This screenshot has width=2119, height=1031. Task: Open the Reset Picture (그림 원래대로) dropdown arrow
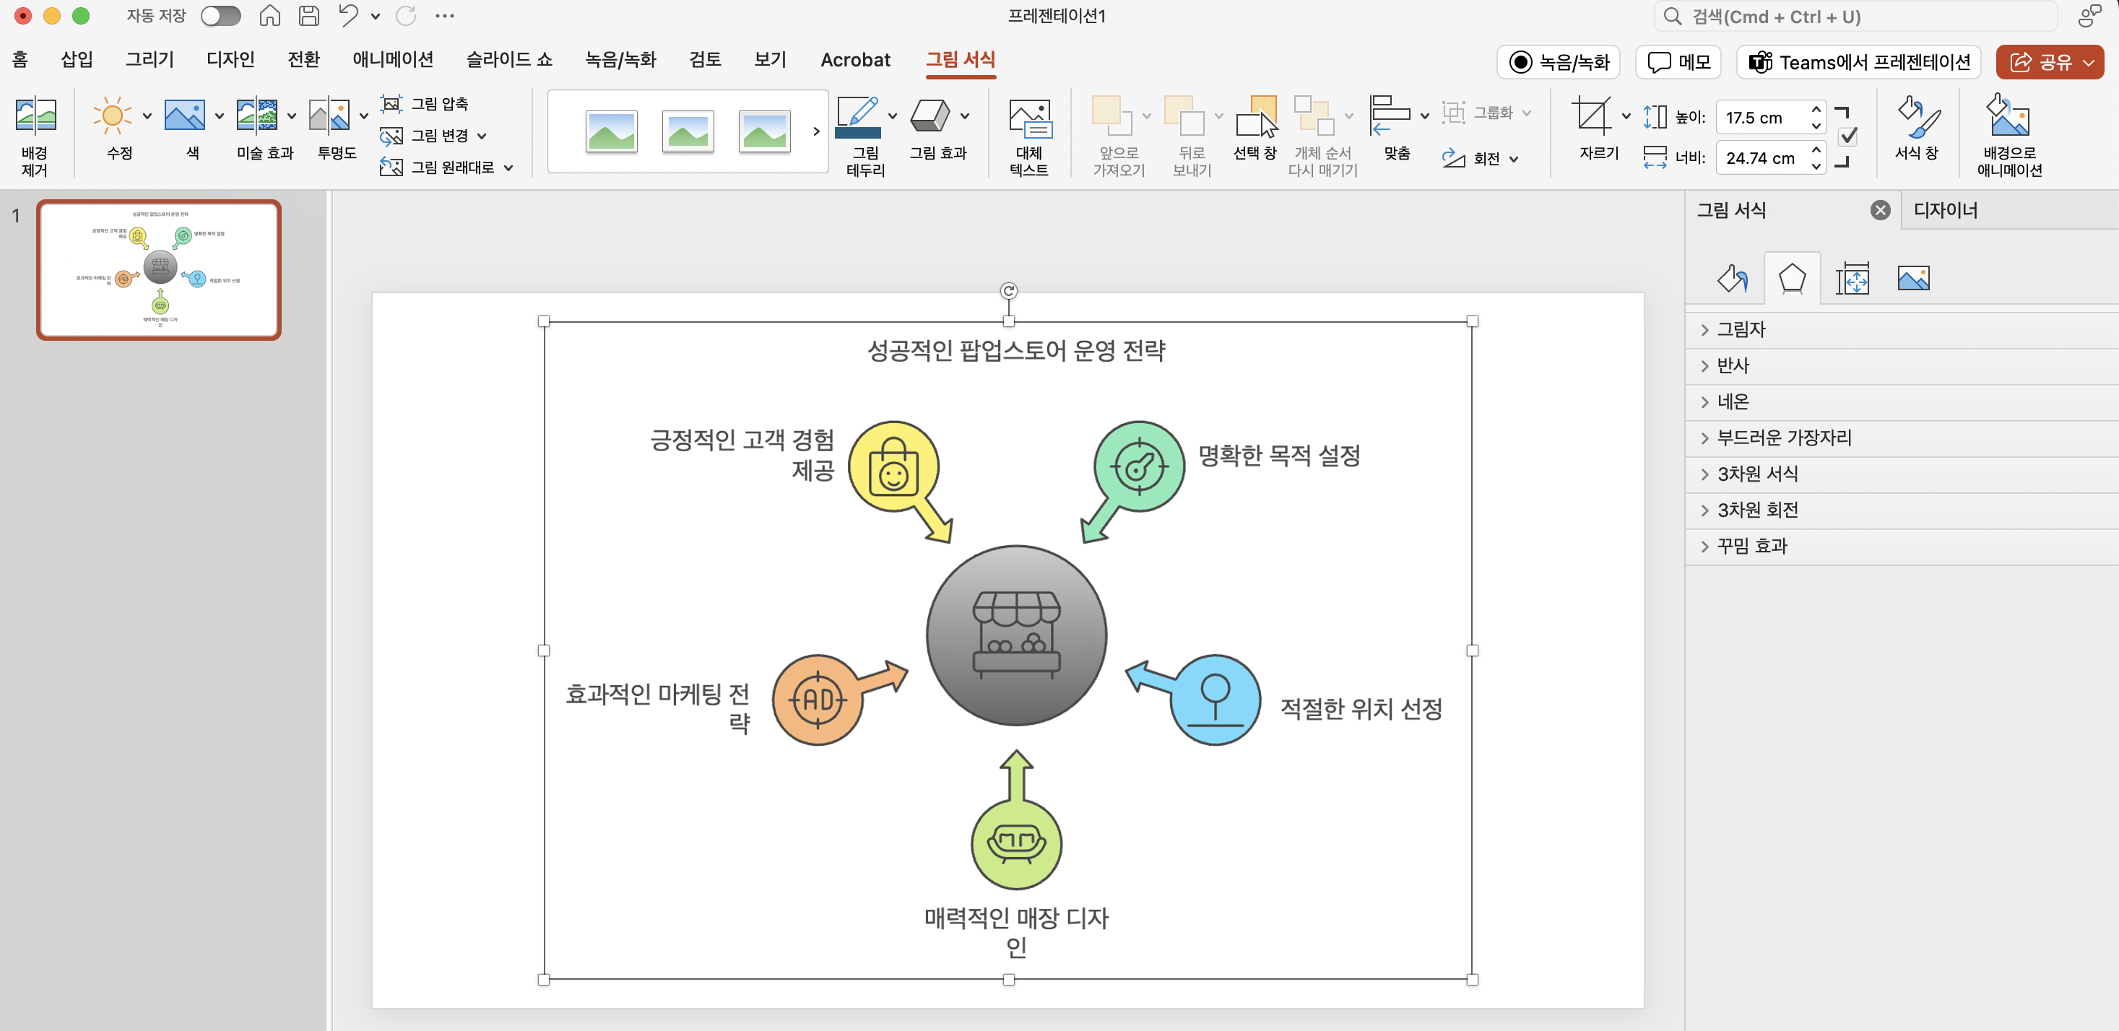click(x=508, y=168)
